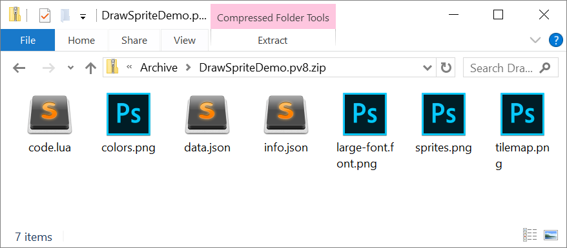Viewport: 567px width, 248px height.
Task: Click the 7 items status text
Action: click(34, 237)
